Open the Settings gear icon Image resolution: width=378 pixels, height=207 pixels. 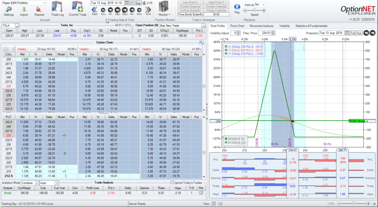9,9
